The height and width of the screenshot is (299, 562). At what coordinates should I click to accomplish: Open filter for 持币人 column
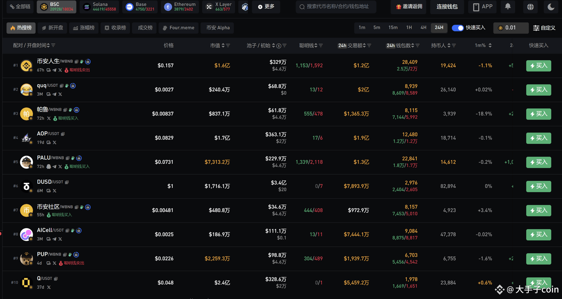coord(454,45)
